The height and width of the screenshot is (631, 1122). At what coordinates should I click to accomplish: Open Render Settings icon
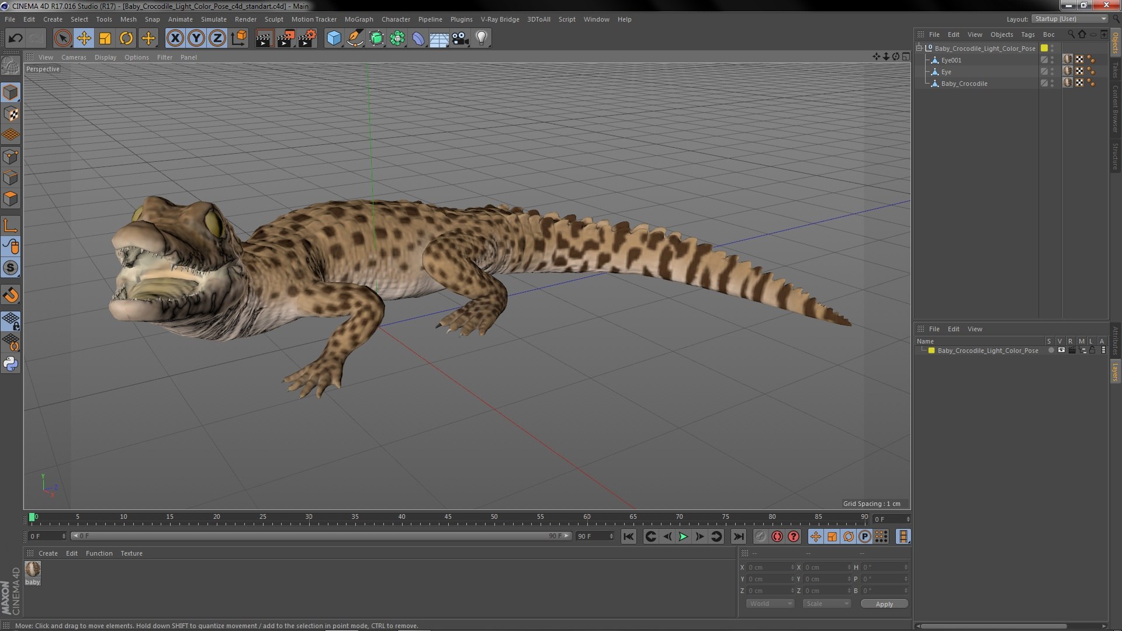pos(307,39)
